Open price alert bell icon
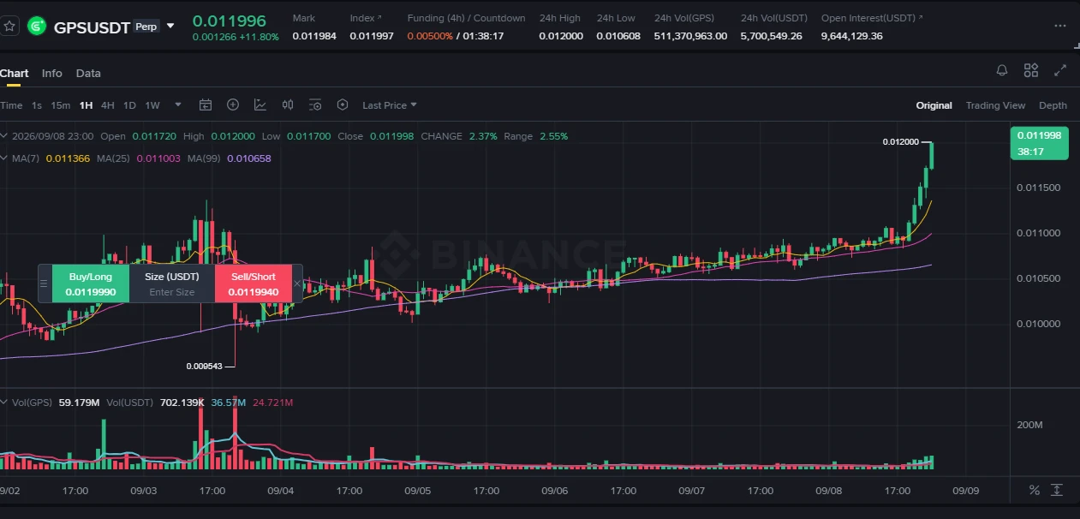Screen dimensions: 1080x519 tap(1002, 70)
